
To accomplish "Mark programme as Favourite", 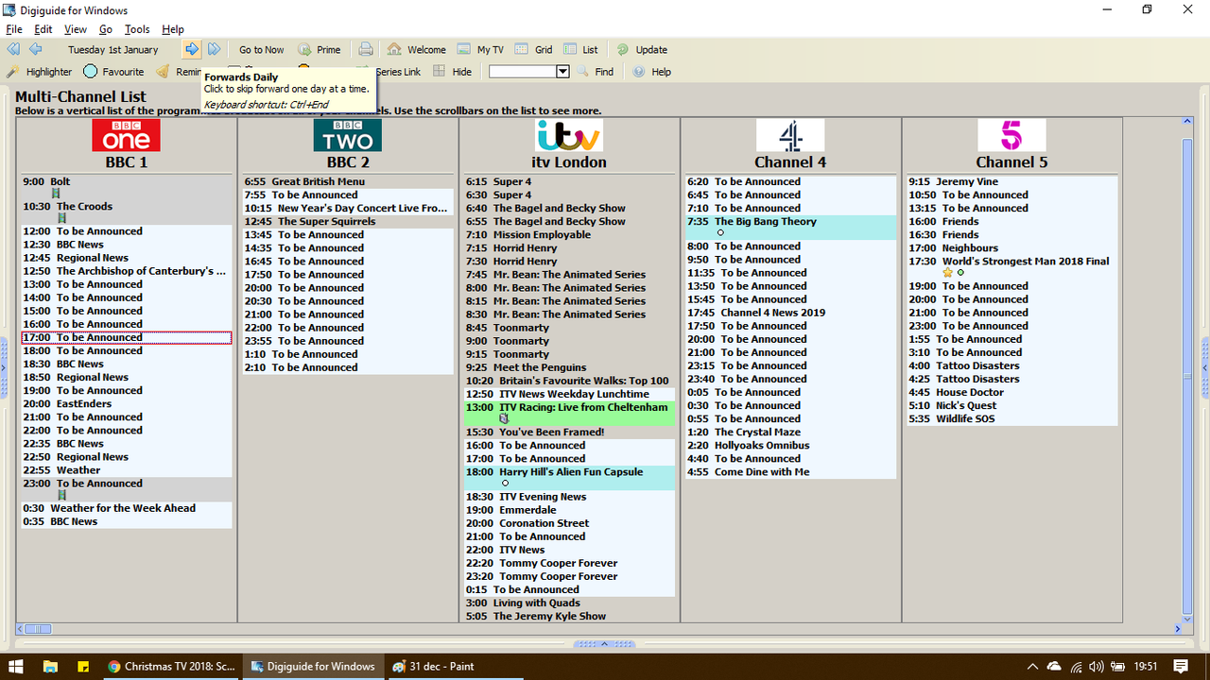I will [x=113, y=72].
